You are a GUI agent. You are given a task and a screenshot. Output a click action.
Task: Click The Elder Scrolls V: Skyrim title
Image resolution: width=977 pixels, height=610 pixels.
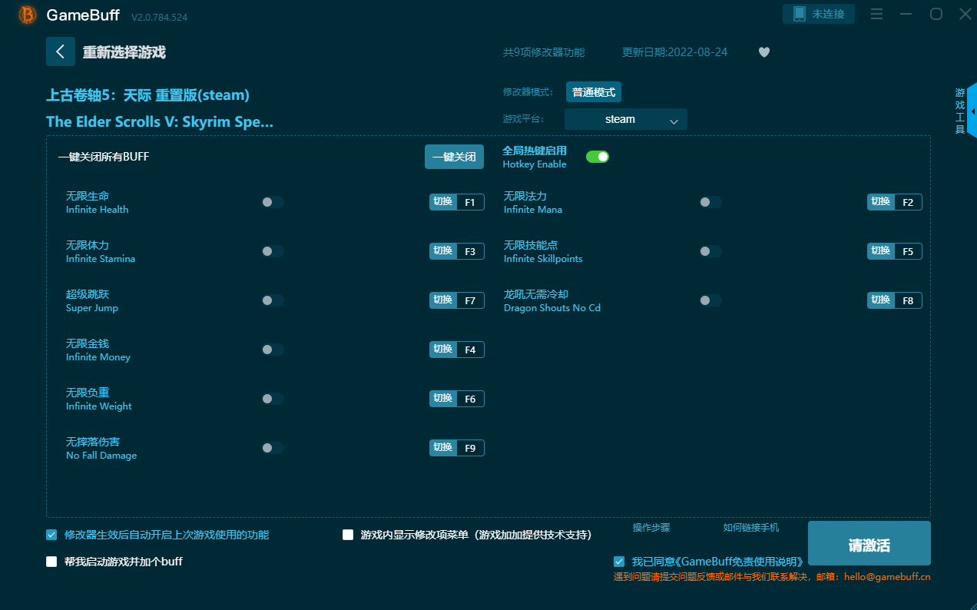coord(160,121)
